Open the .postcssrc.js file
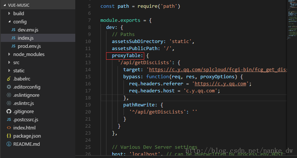Image resolution: width=297 pixels, height=158 pixels. click(x=26, y=119)
